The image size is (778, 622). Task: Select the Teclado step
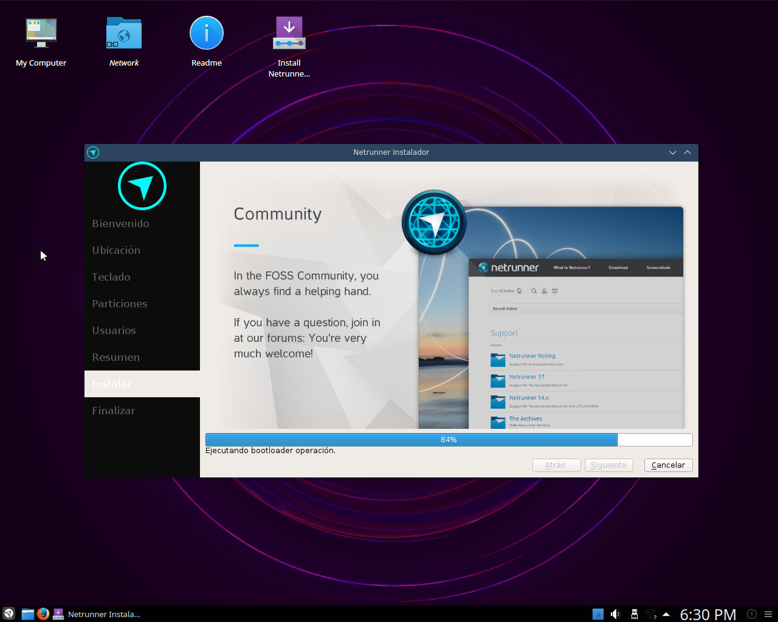pyautogui.click(x=142, y=277)
